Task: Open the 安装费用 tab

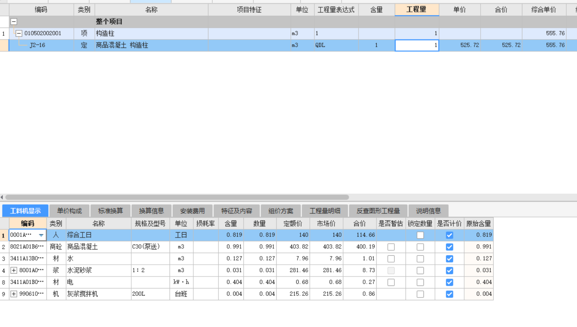Action: [x=192, y=211]
